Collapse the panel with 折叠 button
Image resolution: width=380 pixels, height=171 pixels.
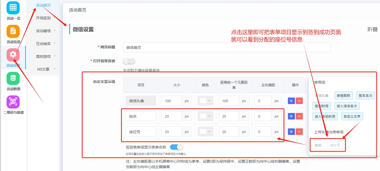point(372,30)
